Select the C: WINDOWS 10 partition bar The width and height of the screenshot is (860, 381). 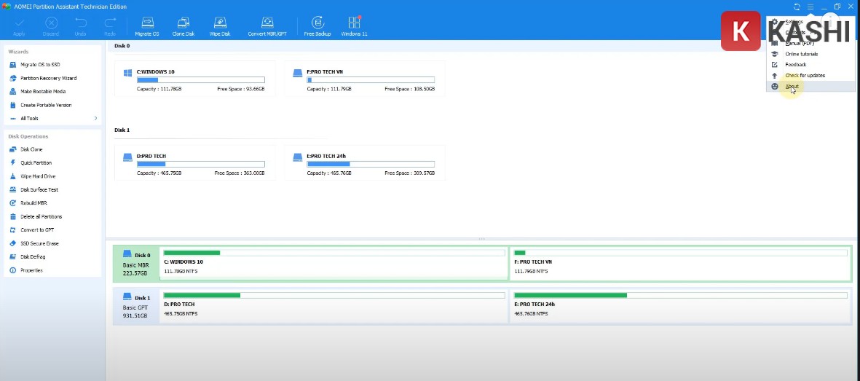point(334,263)
